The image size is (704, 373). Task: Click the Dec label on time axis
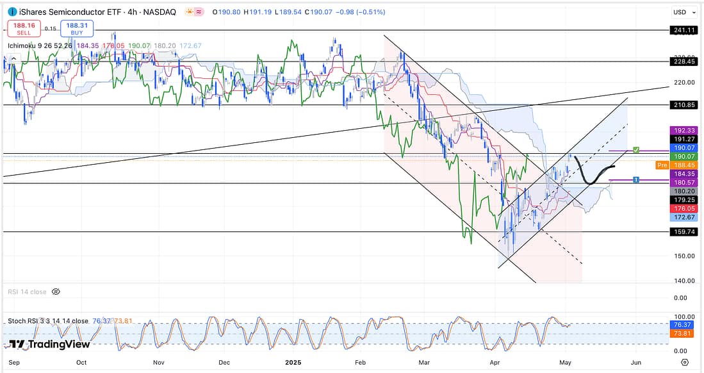(224, 362)
